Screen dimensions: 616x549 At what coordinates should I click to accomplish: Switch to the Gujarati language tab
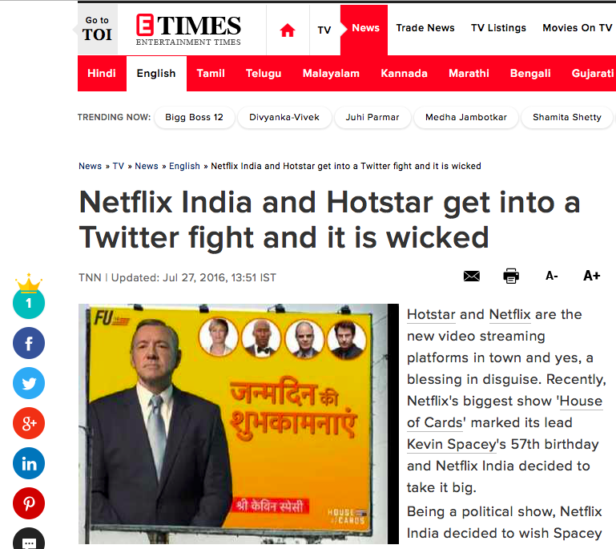[x=593, y=74]
